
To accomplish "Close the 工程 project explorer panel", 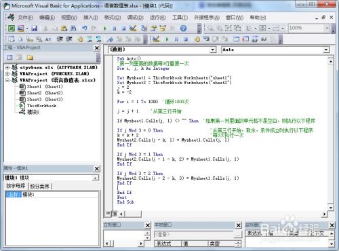I will pyautogui.click(x=97, y=48).
